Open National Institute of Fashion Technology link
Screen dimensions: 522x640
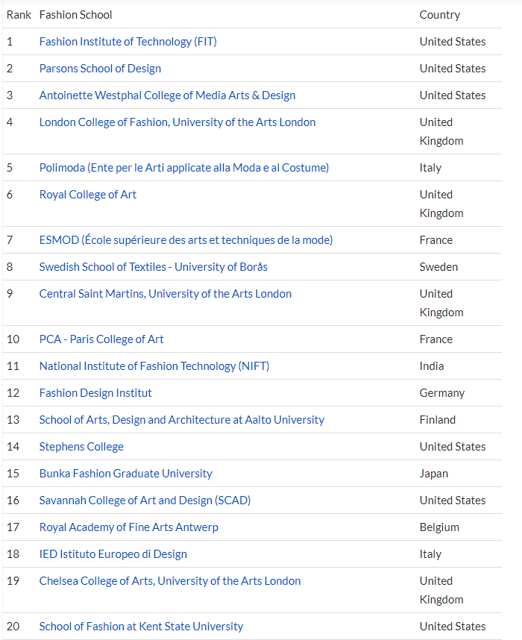(x=154, y=366)
